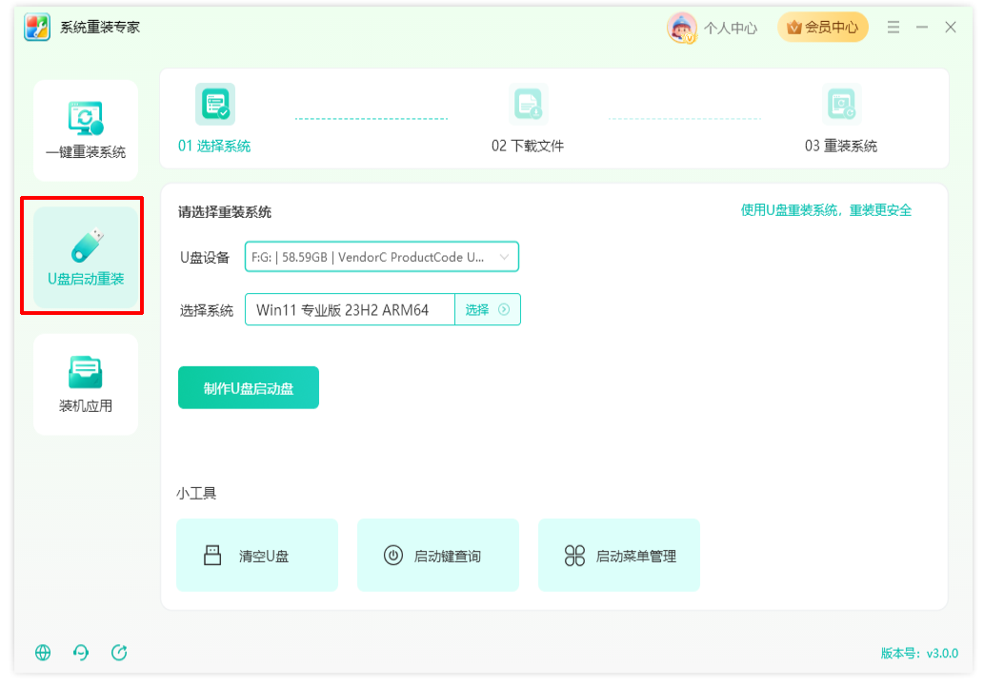Click the customer service headset icon

tap(81, 653)
